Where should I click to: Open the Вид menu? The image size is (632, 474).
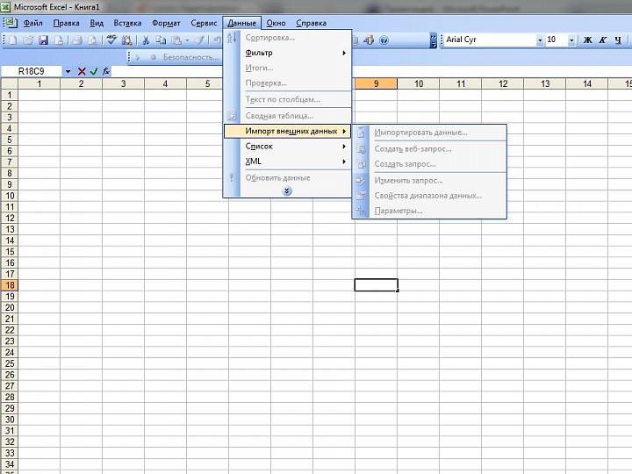click(x=97, y=23)
